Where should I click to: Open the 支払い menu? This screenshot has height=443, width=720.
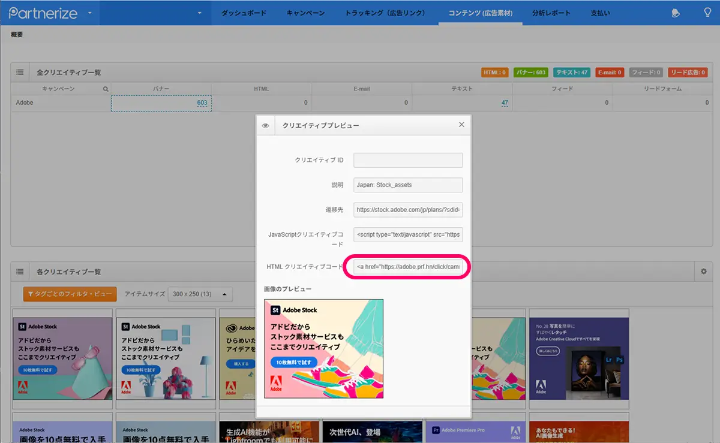point(600,13)
